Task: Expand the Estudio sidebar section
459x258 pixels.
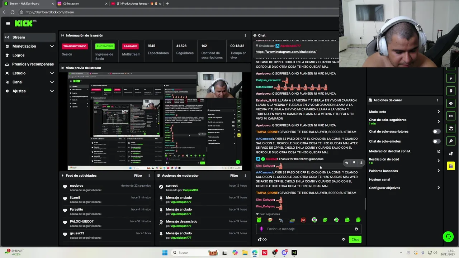Action: point(30,73)
